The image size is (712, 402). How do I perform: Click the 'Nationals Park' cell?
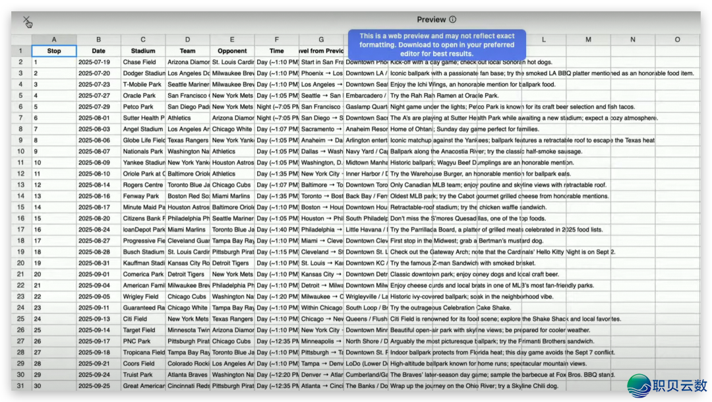143,151
